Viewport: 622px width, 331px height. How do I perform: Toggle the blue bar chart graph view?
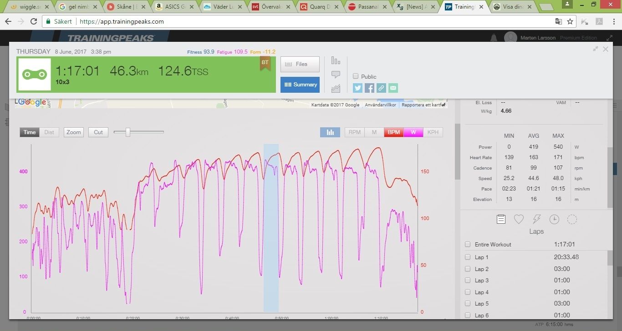(x=330, y=132)
